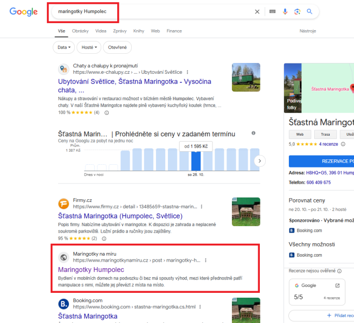Image resolution: width=354 pixels, height=323 pixels.
Task: Open the Firmy.cz result thumbnail image
Action: (x=246, y=212)
